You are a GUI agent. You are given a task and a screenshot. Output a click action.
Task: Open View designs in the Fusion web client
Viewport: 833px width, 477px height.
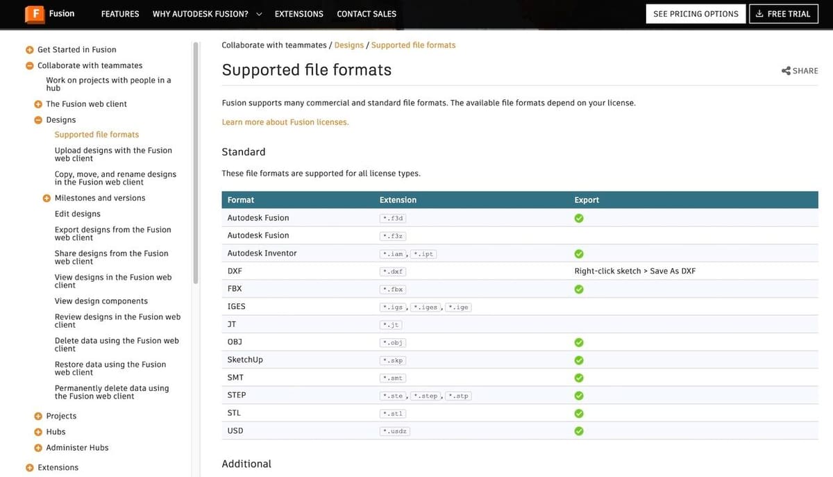[x=113, y=281]
